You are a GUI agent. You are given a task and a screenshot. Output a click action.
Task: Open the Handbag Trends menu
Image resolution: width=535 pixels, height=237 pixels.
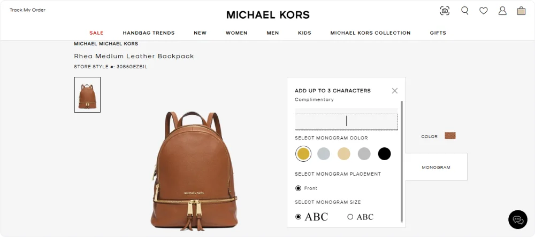[x=149, y=33]
